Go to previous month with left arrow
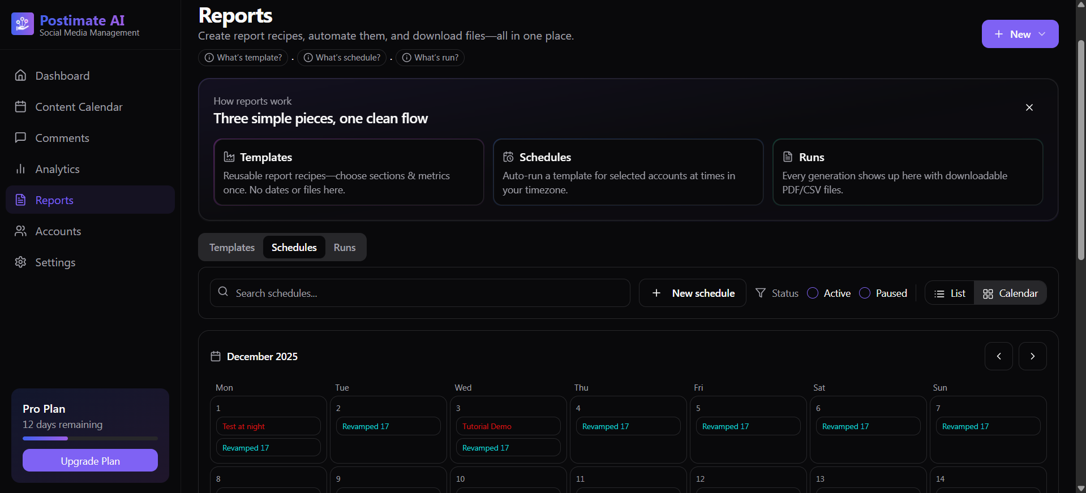1086x493 pixels. (x=999, y=356)
